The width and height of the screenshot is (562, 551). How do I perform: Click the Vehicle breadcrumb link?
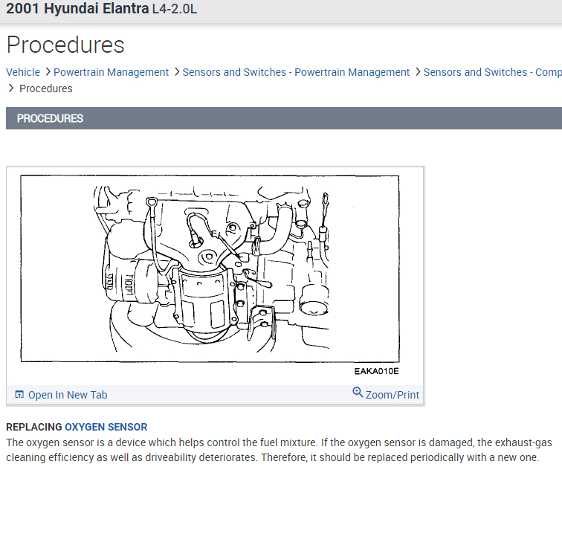pos(23,72)
